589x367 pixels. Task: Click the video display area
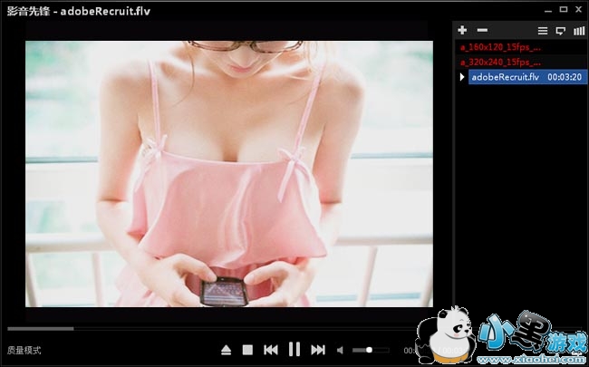pyautogui.click(x=229, y=174)
